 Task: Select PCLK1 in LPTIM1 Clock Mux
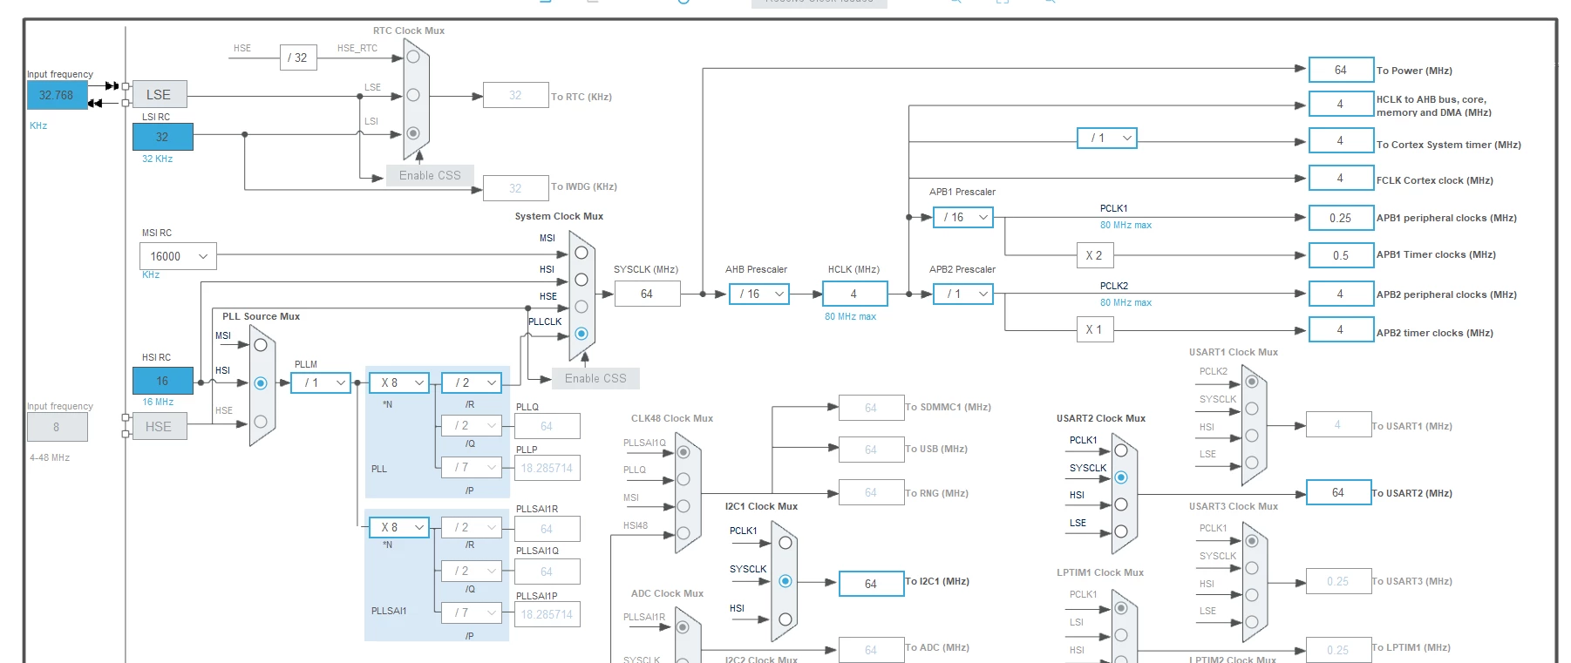(1121, 608)
